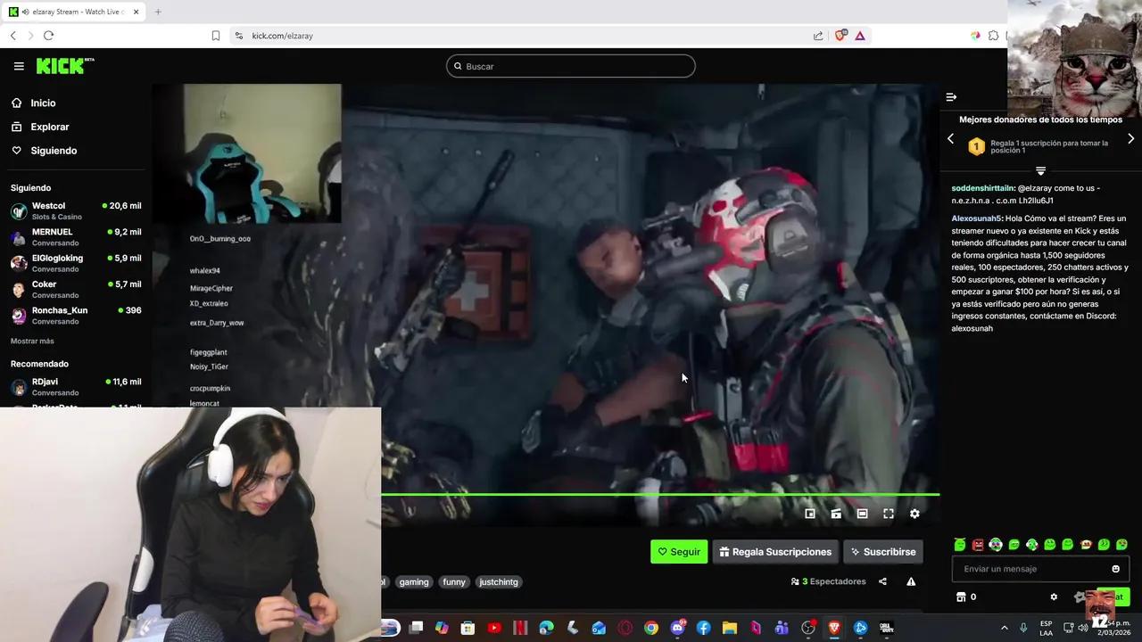Image resolution: width=1142 pixels, height=642 pixels.
Task: Open a new browser tab with plus
Action: [158, 12]
